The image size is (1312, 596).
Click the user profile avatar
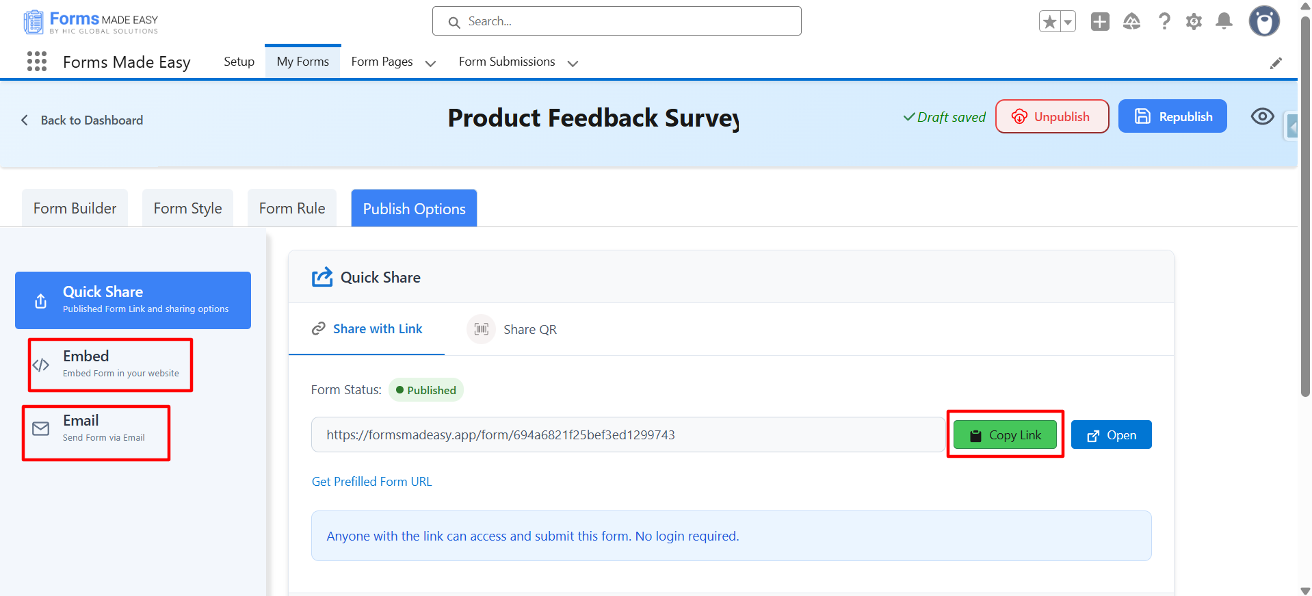point(1263,22)
